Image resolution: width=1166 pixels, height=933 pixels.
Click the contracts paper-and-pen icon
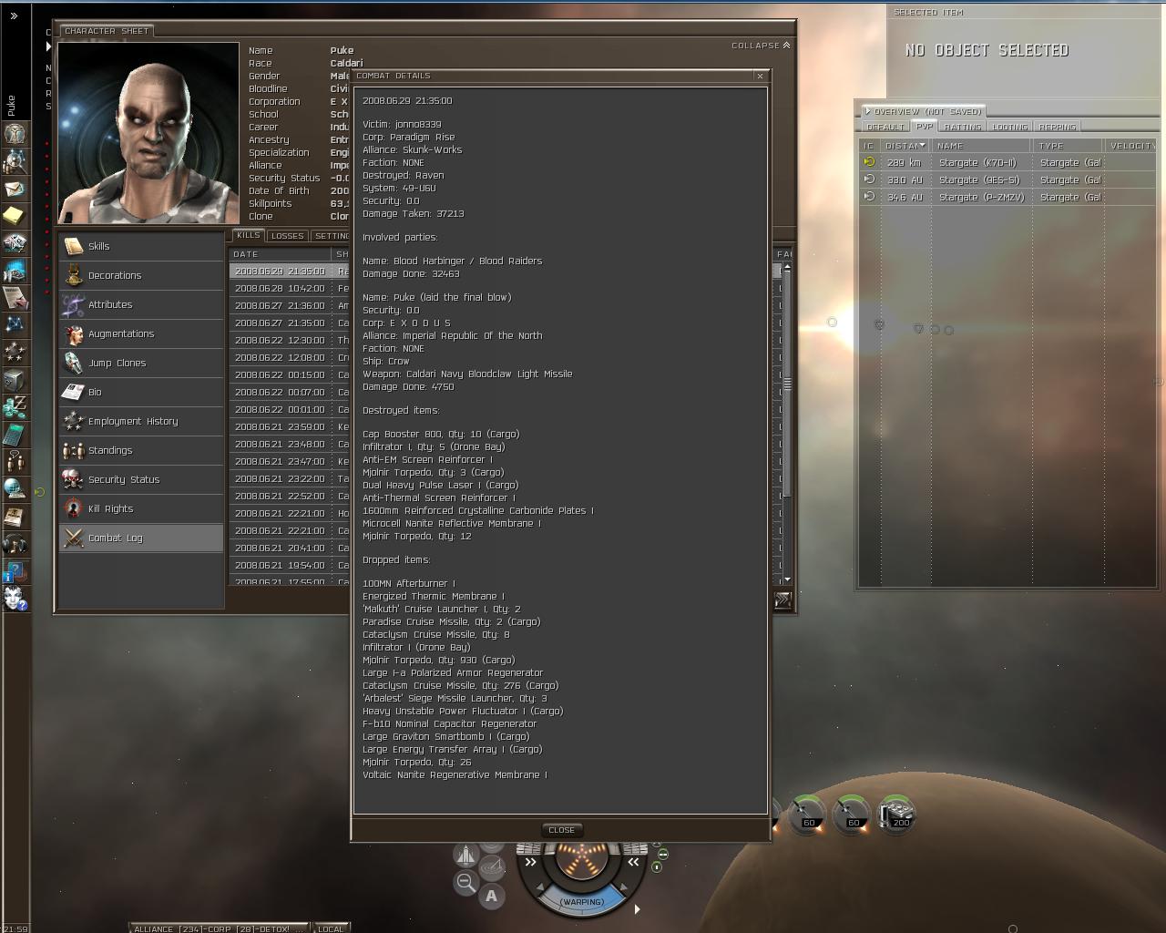(x=15, y=298)
